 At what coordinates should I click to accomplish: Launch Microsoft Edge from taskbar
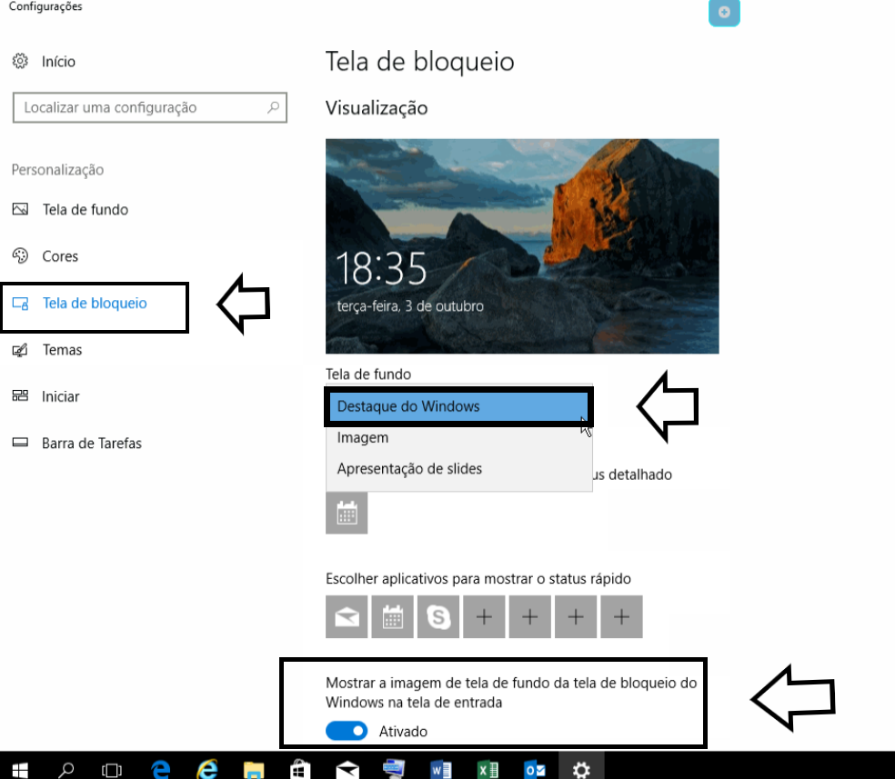click(x=160, y=769)
